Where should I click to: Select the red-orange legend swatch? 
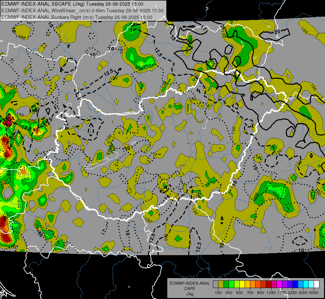(x=258, y=284)
